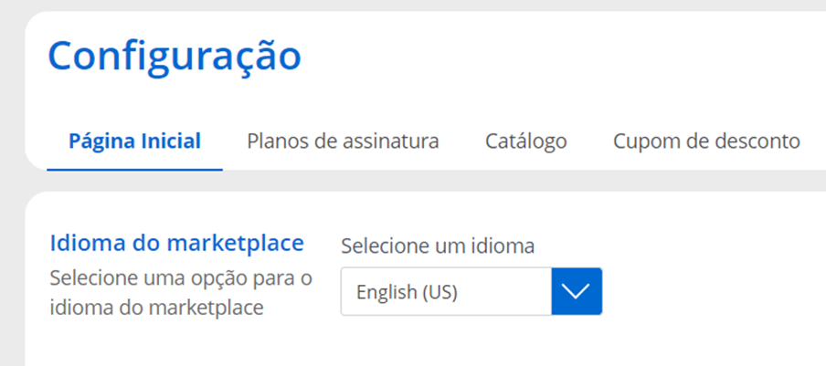Click the blank area right of language dropdown
Image resolution: width=826 pixels, height=366 pixels.
click(x=713, y=292)
